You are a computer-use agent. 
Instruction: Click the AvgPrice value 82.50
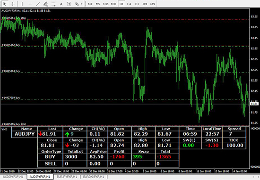point(96,157)
